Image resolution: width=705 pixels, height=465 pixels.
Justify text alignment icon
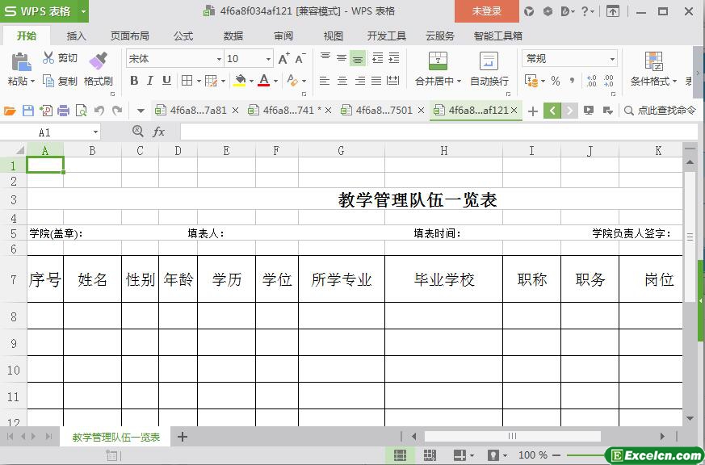click(x=376, y=81)
